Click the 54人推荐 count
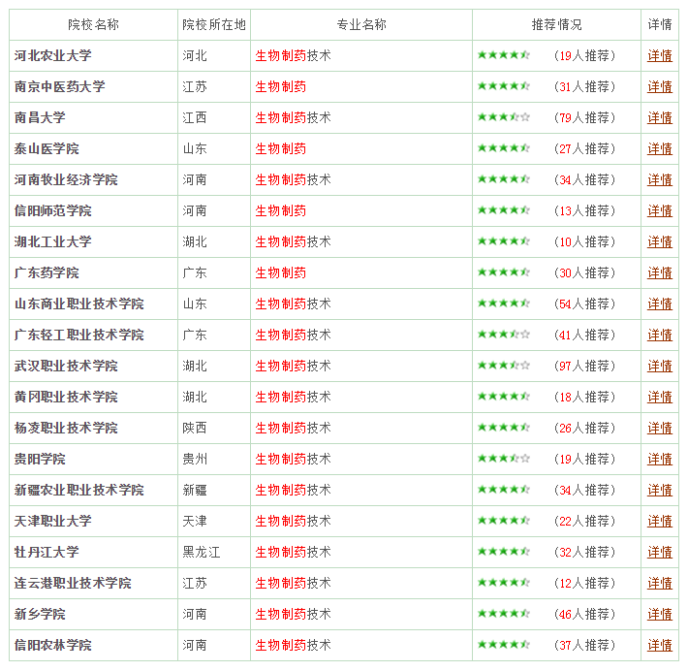 point(584,304)
